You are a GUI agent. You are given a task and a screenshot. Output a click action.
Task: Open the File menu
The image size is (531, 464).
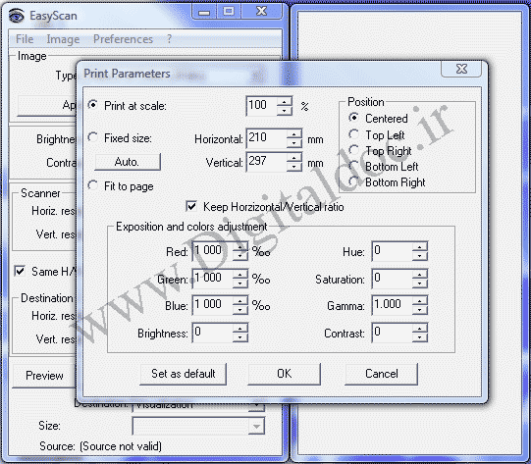[25, 39]
